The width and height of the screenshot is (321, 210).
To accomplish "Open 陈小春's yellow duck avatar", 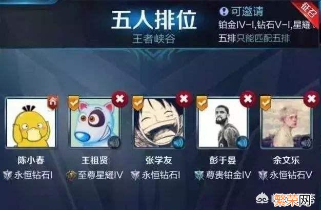I will pyautogui.click(x=31, y=123).
